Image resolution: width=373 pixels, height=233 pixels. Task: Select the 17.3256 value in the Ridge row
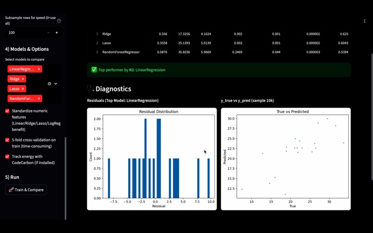click(184, 34)
